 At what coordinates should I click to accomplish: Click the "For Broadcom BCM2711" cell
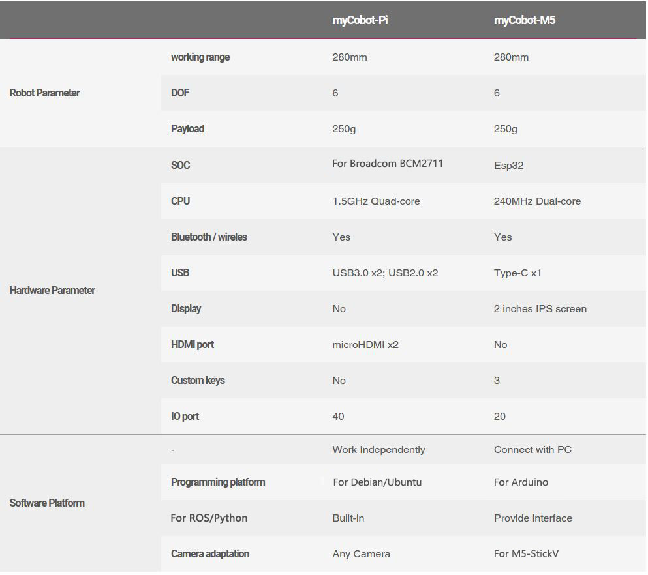click(x=388, y=164)
